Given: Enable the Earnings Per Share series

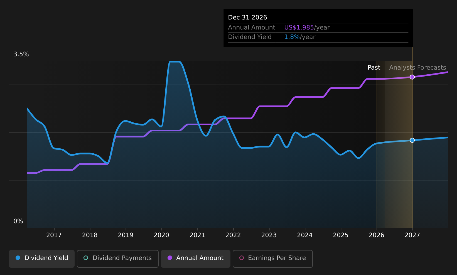Looking at the screenshot, I should (x=272, y=258).
